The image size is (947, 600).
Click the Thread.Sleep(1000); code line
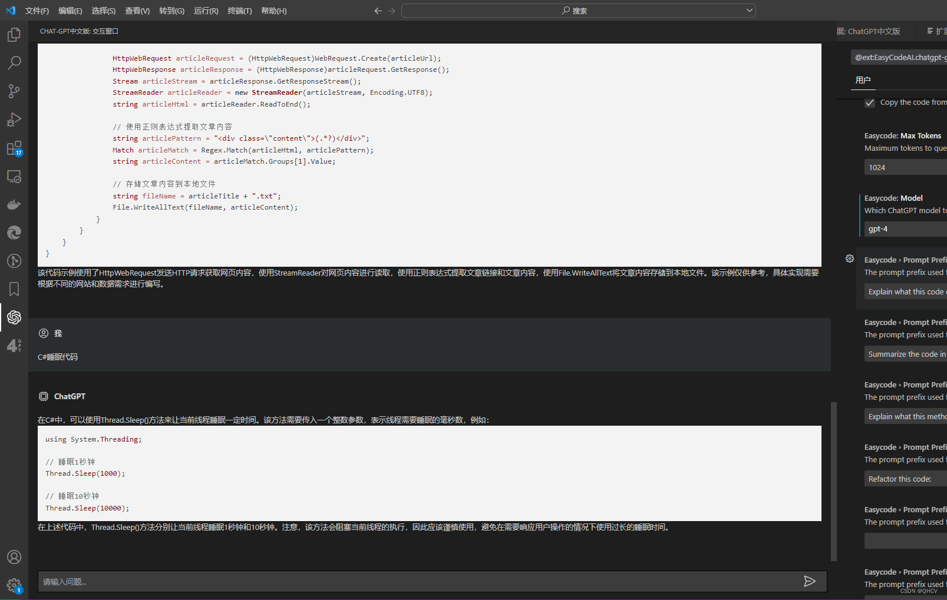click(x=85, y=473)
